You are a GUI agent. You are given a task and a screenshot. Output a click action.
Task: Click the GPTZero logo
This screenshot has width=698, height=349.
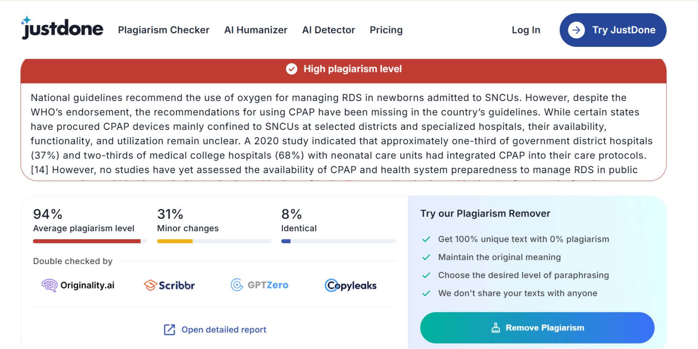click(260, 285)
